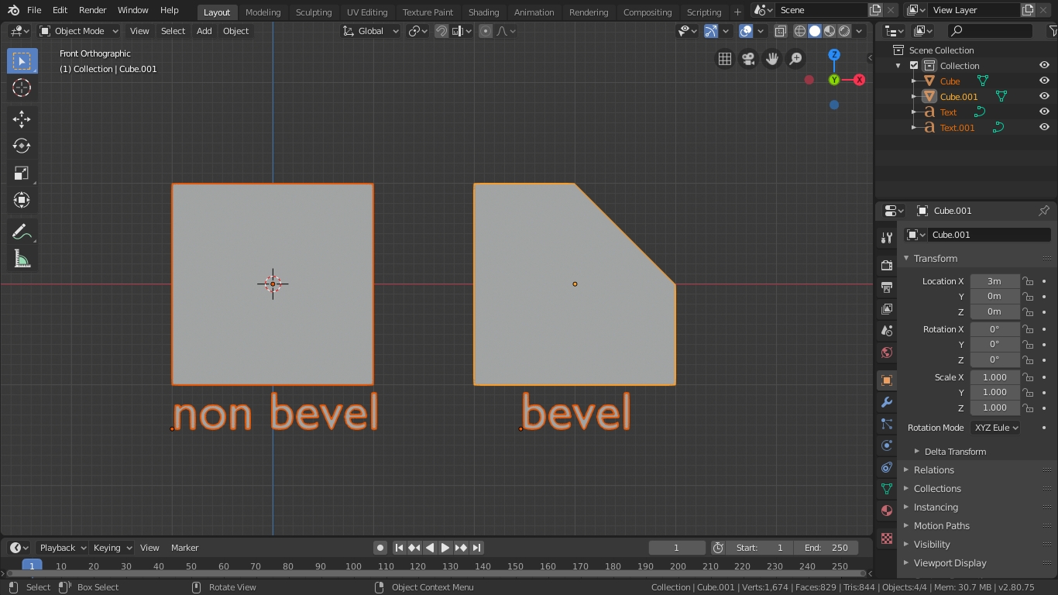Image resolution: width=1058 pixels, height=595 pixels.
Task: Click the End frame field showing 250
Action: point(826,548)
